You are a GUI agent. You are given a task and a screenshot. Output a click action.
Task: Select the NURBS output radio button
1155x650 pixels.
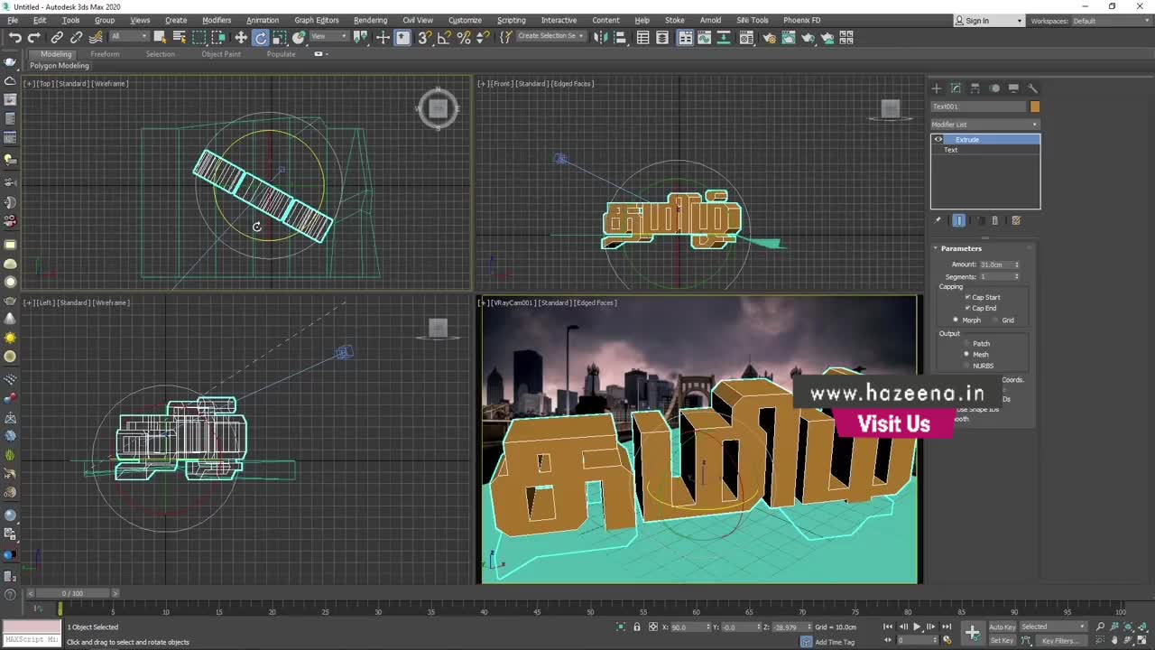coord(967,366)
